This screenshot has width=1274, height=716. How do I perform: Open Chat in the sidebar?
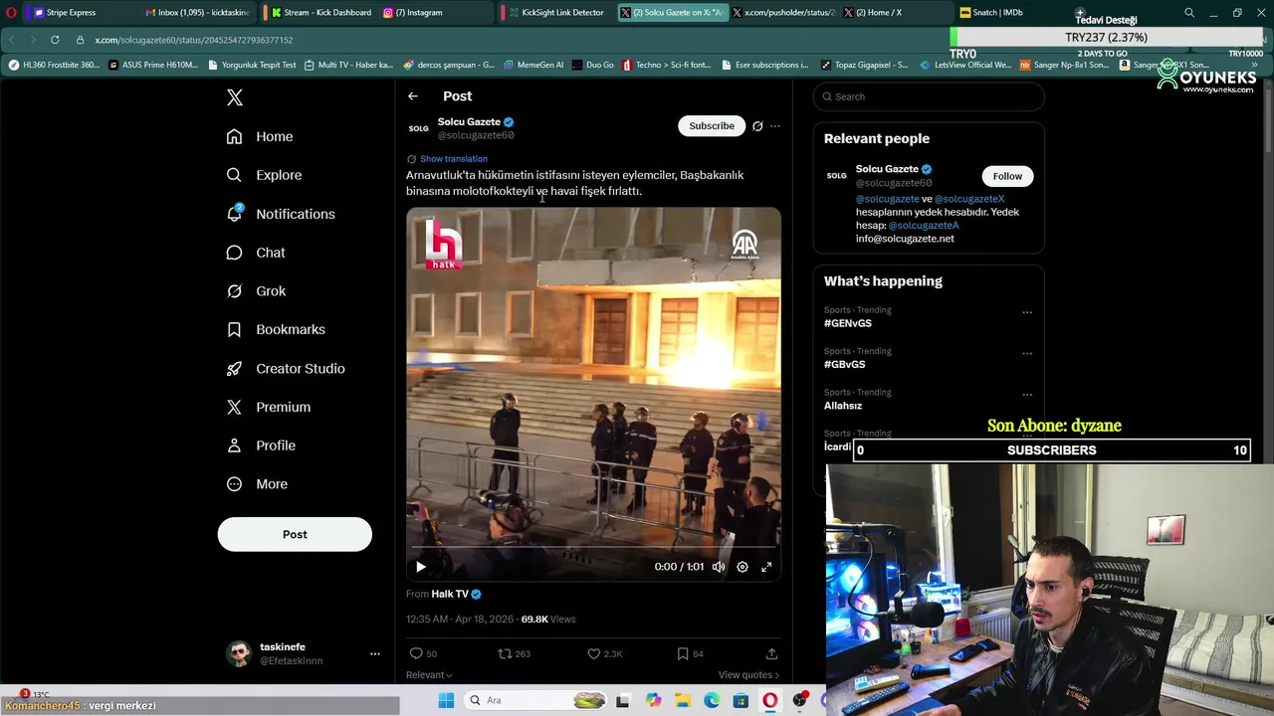(x=256, y=253)
